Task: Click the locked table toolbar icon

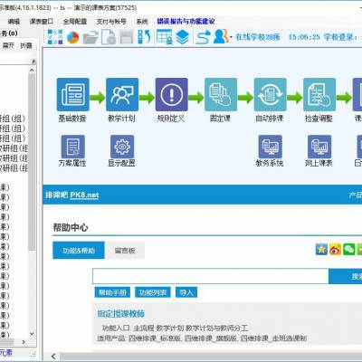Action: coord(165,37)
